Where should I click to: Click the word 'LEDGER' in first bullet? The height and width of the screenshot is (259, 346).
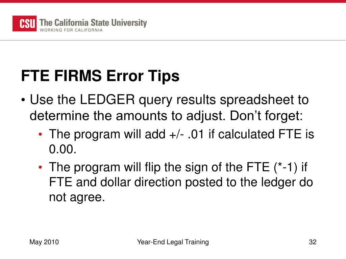pos(107,99)
